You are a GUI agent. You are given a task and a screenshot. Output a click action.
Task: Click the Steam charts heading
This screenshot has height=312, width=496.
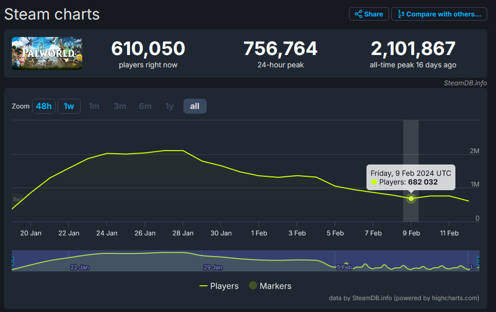[52, 14]
